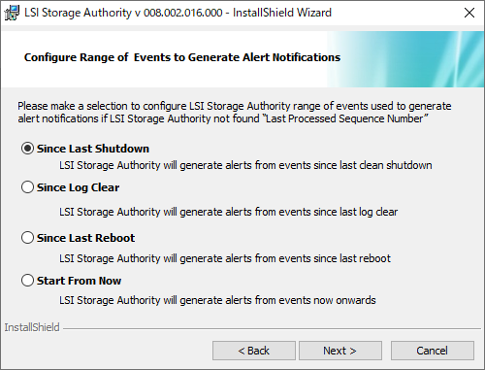This screenshot has height=370, width=485.
Task: Click the Since Log Clear label text
Action: 78,187
